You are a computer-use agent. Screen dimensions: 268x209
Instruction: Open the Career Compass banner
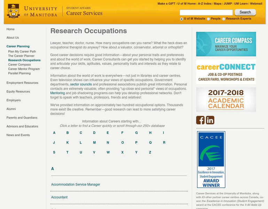(226, 44)
